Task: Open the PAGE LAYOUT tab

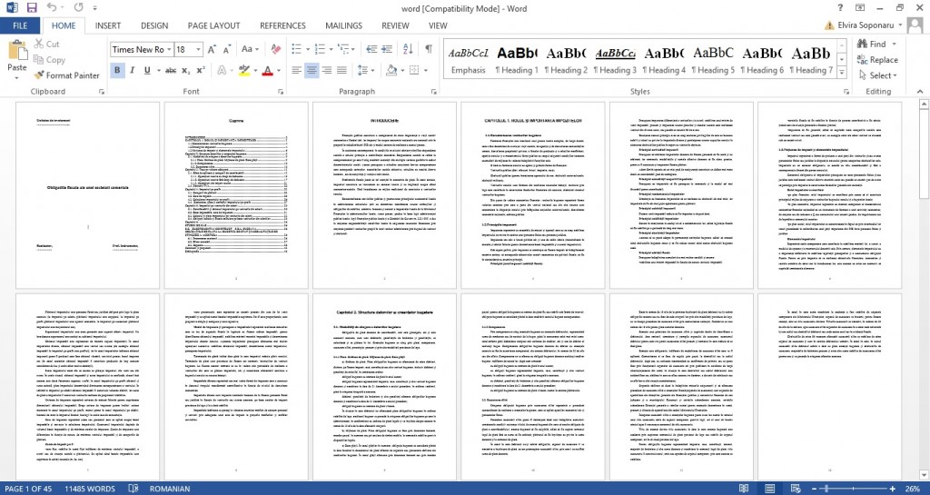Action: click(x=213, y=25)
